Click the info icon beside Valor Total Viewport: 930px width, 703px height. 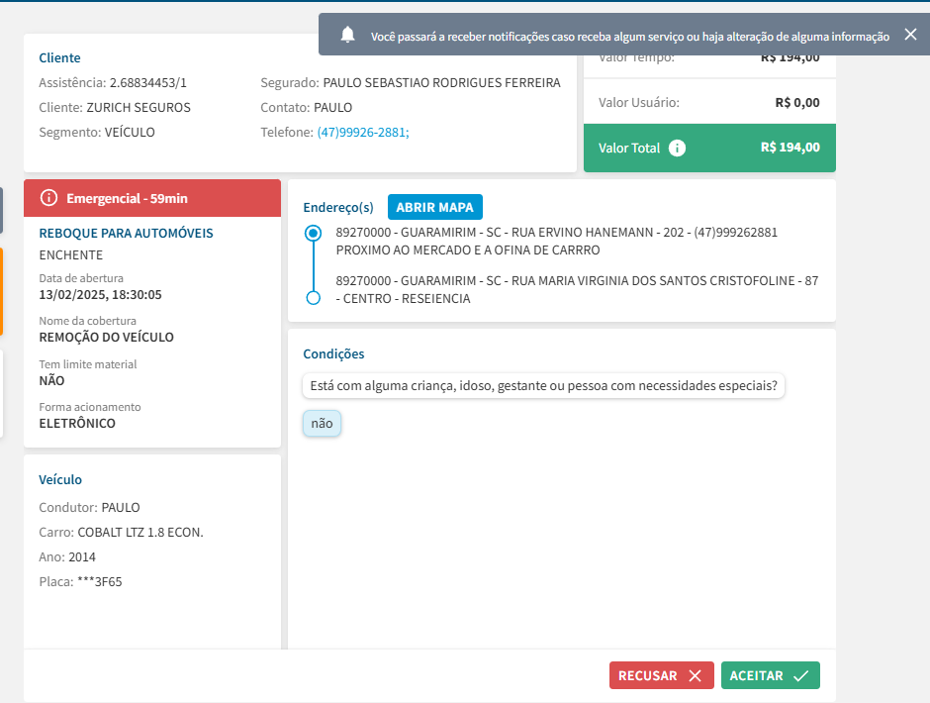pyautogui.click(x=677, y=148)
